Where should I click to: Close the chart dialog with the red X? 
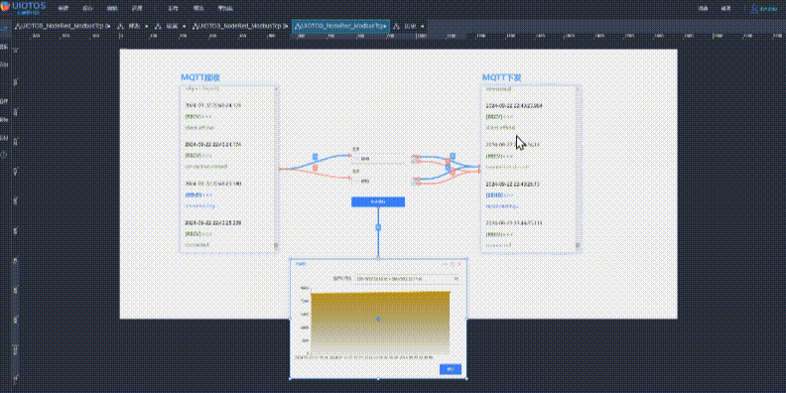click(459, 264)
